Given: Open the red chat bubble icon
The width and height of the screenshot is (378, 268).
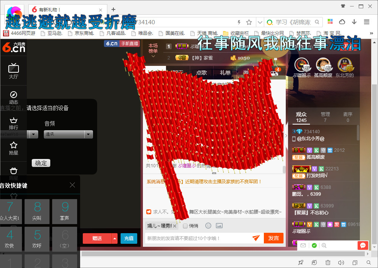Looking at the screenshot, I should coord(363,245).
